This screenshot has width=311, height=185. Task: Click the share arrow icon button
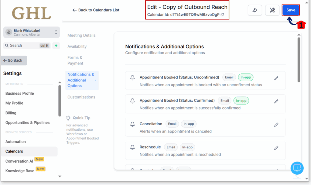255,10
